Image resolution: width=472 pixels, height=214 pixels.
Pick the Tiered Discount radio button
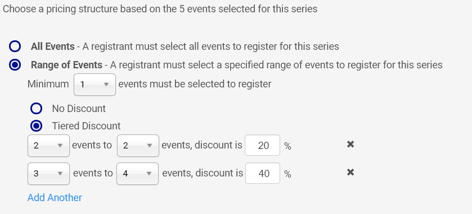(x=36, y=126)
